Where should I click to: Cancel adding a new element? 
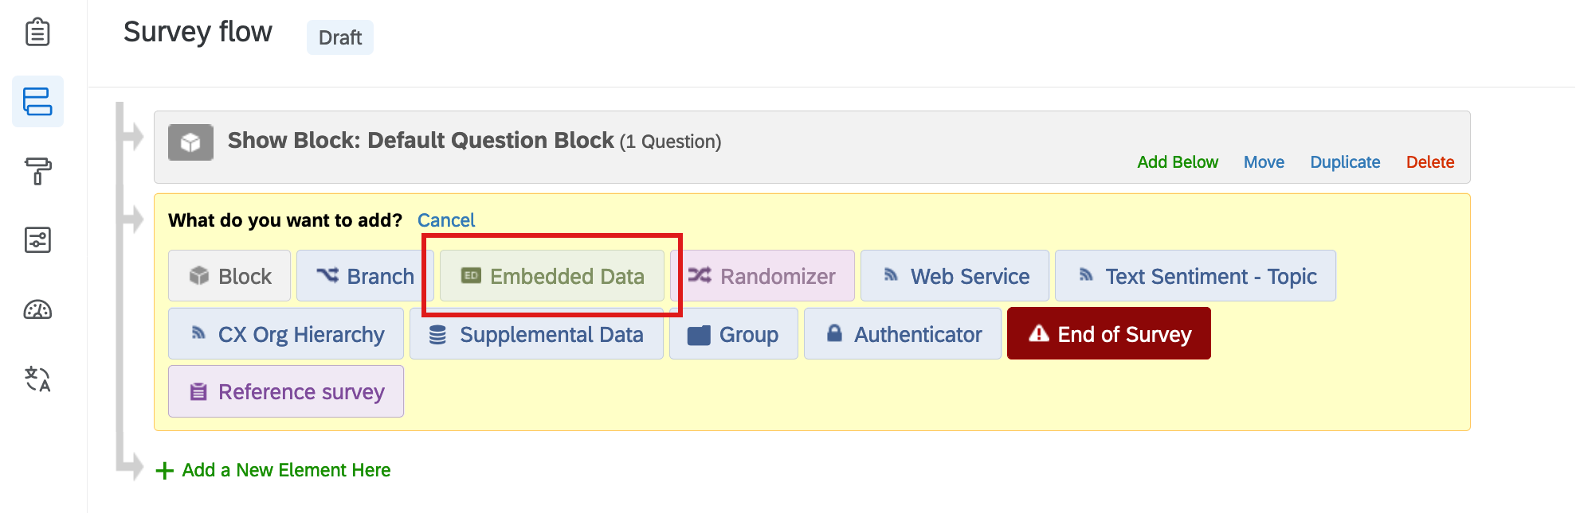[x=446, y=220]
